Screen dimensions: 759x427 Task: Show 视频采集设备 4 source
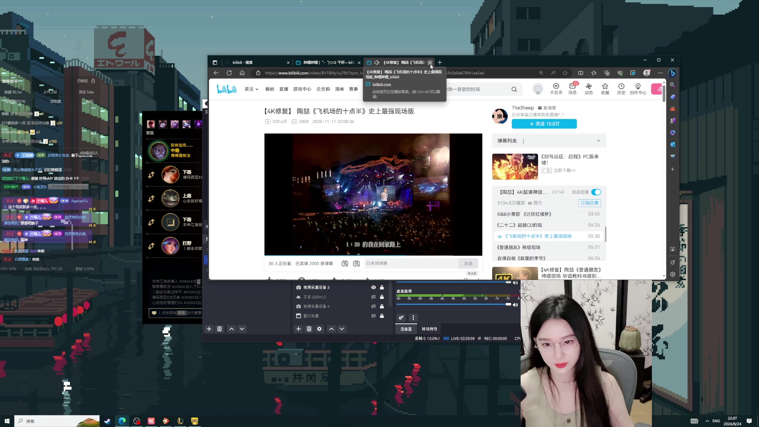373,306
